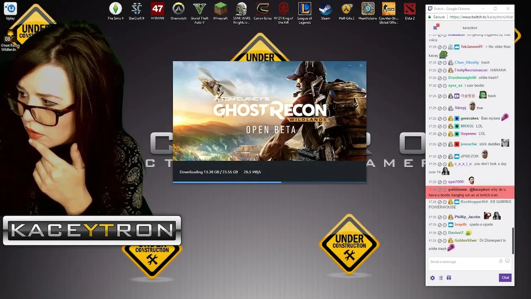Viewport: 531px width, 299px height.
Task: Click username Guyenne in chat
Action: click(468, 134)
